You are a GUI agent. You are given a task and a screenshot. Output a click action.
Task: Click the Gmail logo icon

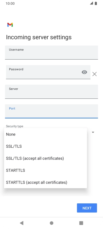pyautogui.click(x=10, y=25)
